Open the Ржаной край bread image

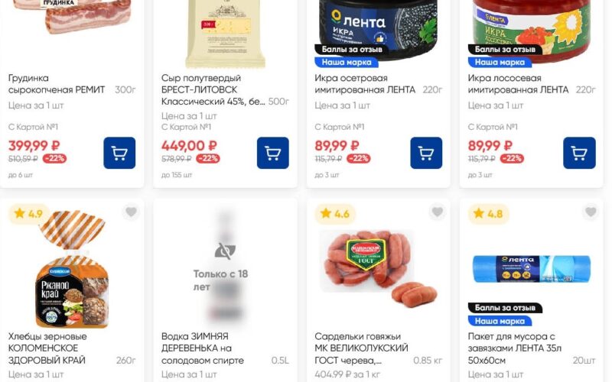click(x=72, y=269)
